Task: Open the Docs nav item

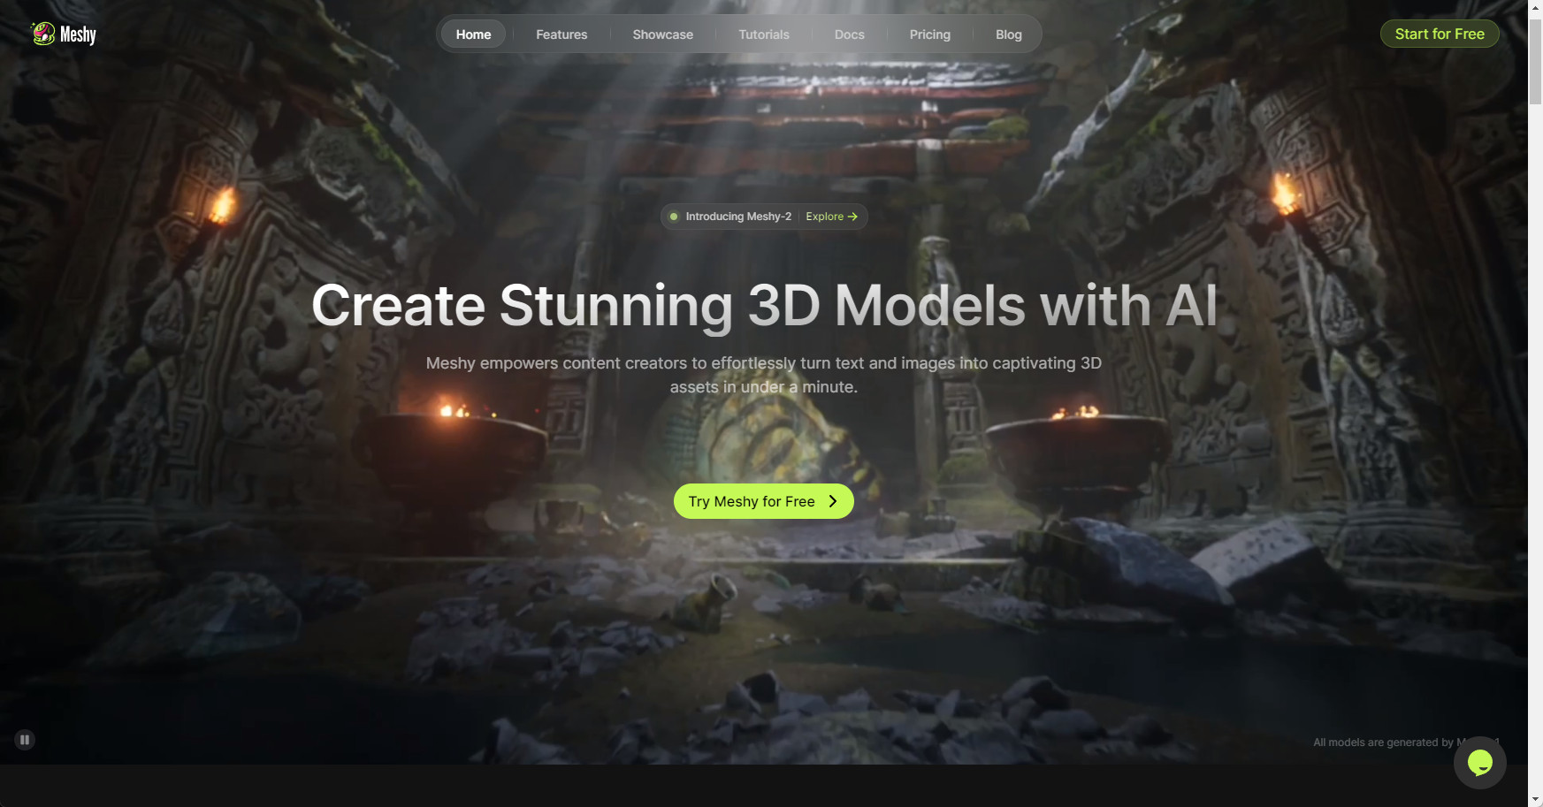Action: click(x=850, y=34)
